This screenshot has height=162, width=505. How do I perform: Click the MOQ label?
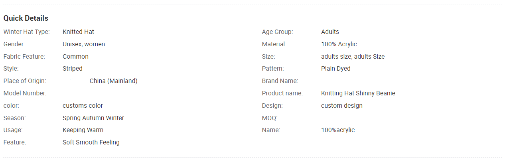(x=270, y=118)
